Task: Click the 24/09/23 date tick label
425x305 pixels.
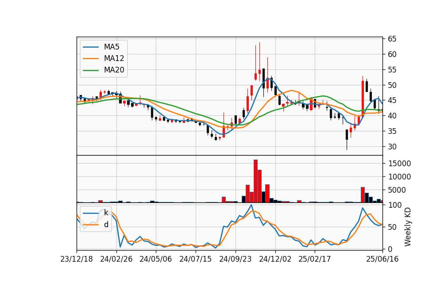Action: point(235,259)
